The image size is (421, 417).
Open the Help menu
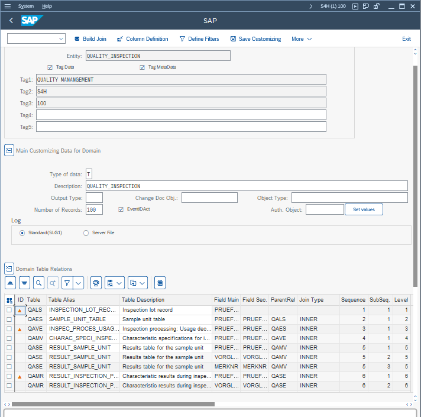tap(47, 6)
